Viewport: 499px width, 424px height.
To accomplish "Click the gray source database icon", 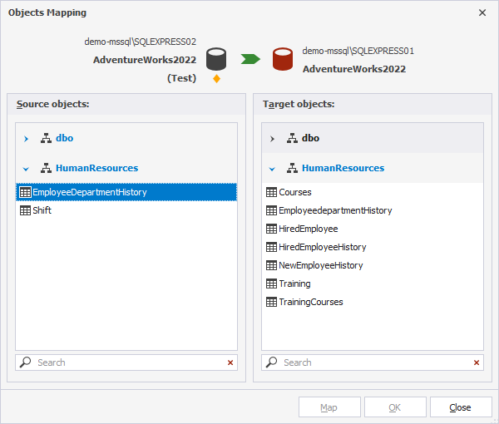I will 218,59.
